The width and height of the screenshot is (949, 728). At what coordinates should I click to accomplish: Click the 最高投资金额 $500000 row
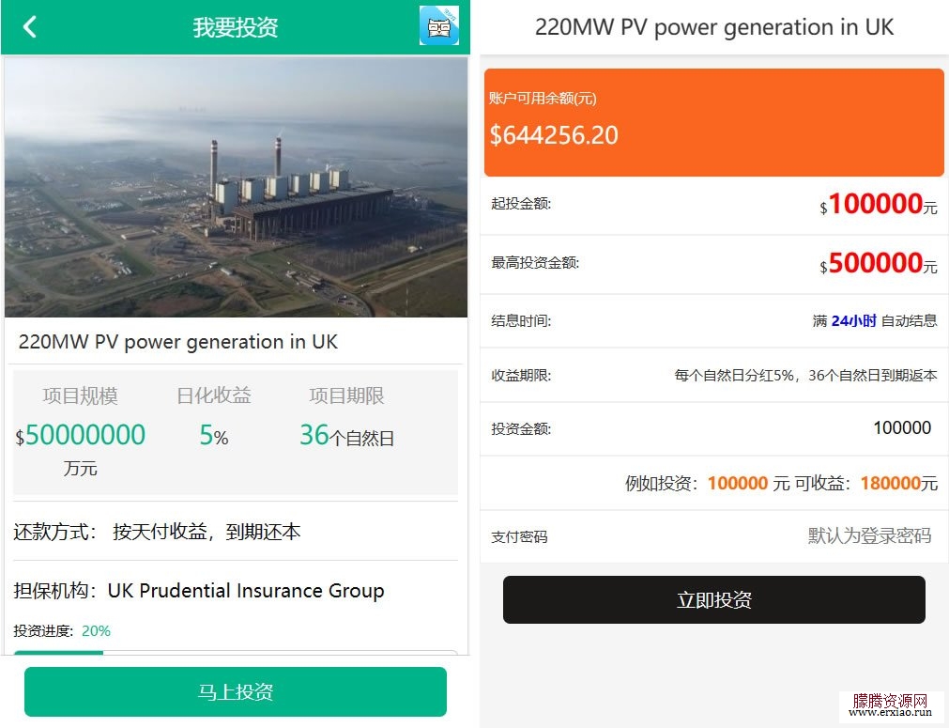click(x=714, y=263)
